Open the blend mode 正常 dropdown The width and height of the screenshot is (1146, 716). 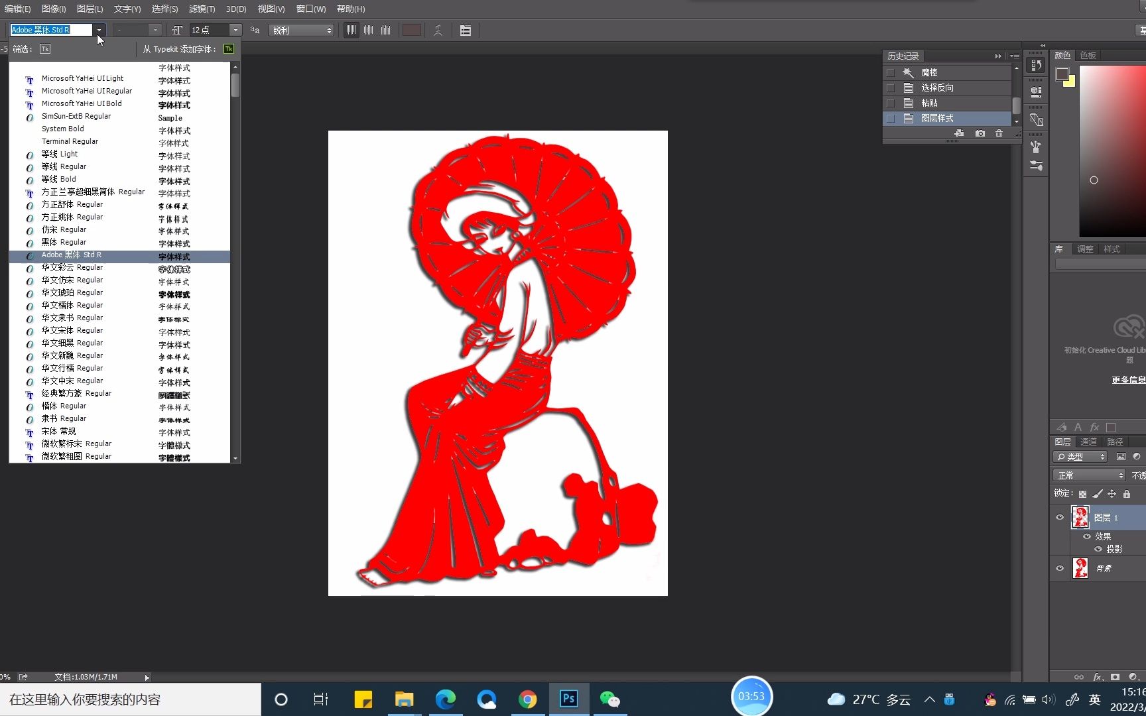(1089, 475)
